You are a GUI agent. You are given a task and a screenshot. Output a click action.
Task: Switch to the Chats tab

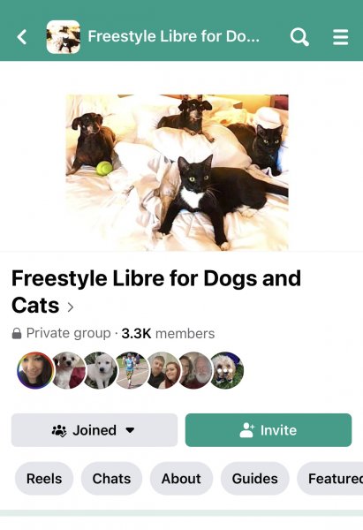pos(111,478)
